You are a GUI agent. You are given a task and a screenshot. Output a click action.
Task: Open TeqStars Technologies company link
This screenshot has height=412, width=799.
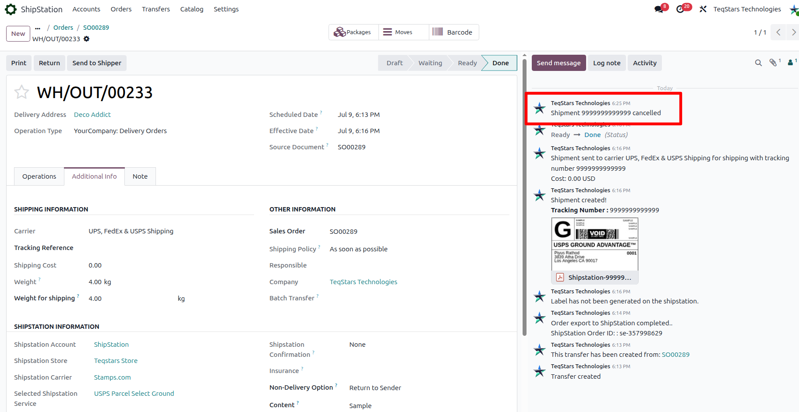pyautogui.click(x=364, y=282)
